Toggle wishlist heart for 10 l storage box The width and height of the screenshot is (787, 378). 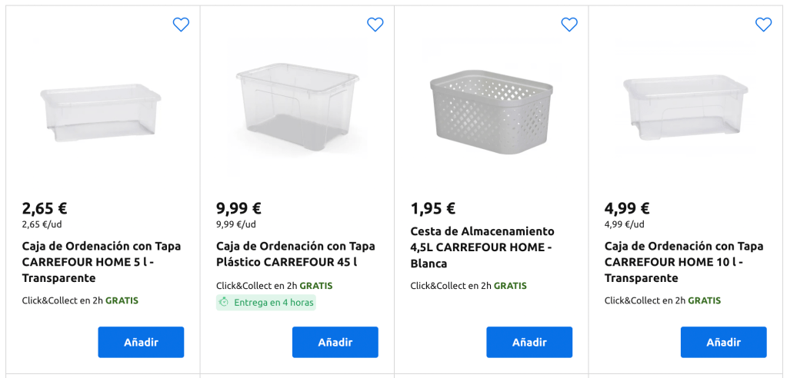click(763, 25)
